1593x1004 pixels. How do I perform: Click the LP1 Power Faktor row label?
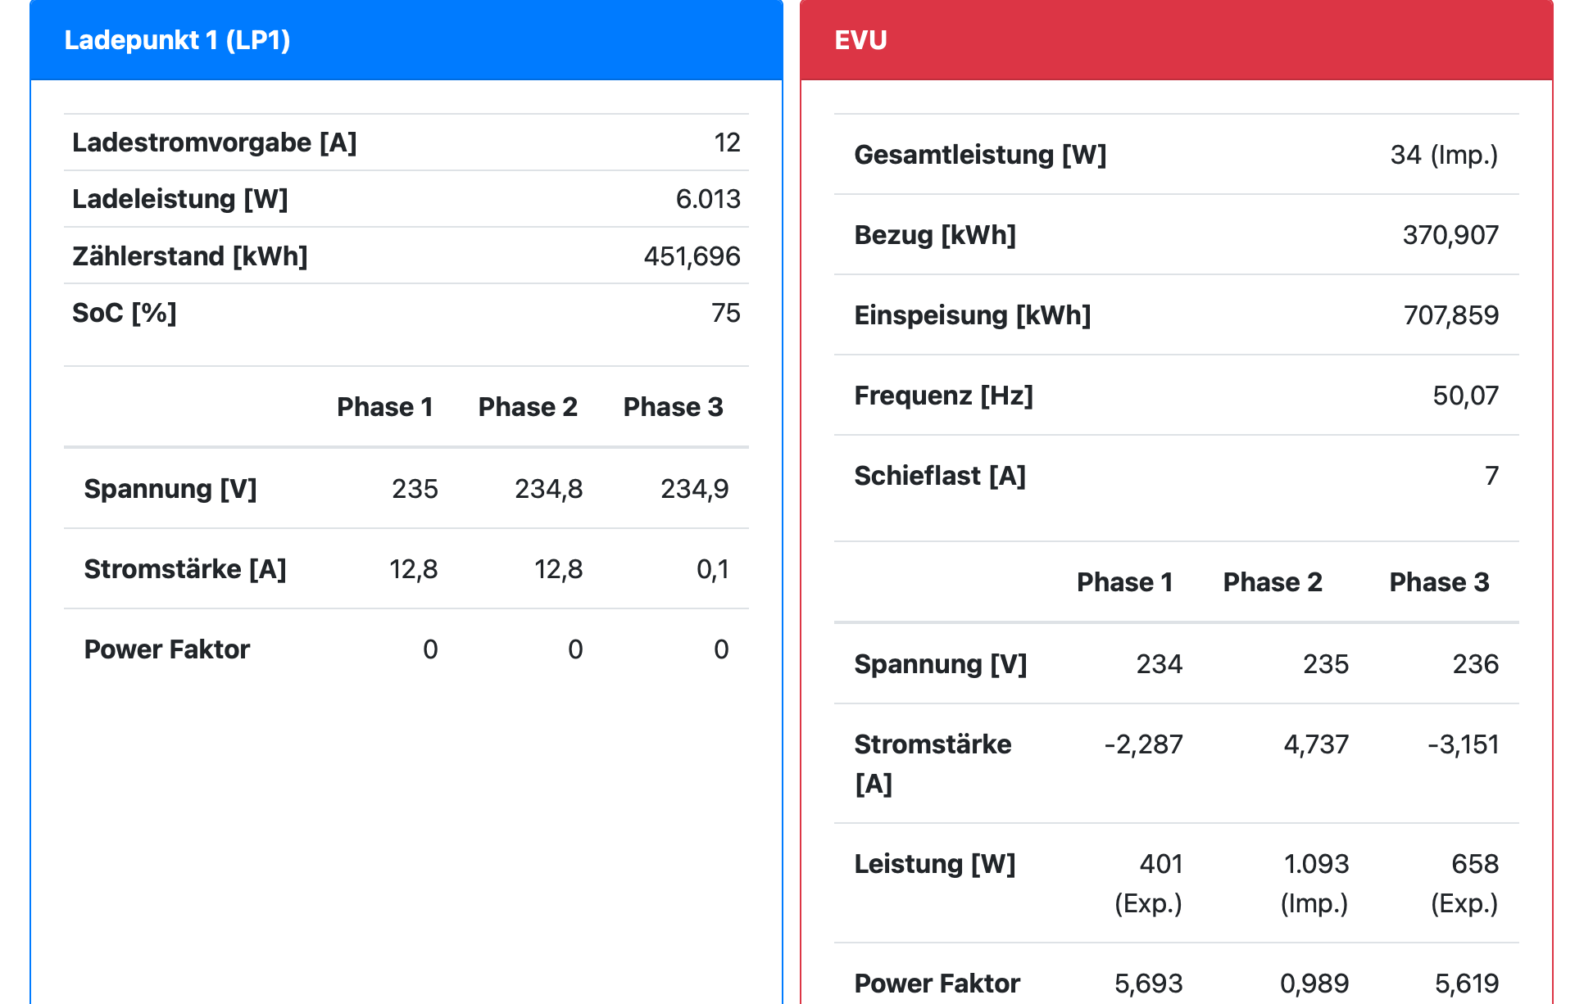coord(167,649)
